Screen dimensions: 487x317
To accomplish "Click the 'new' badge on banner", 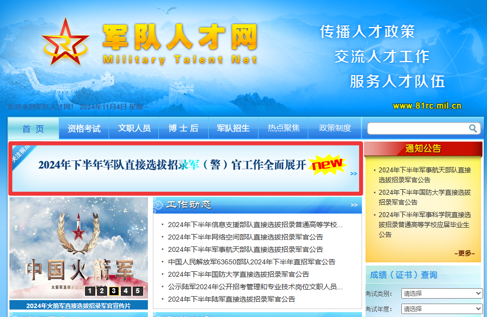I will [327, 164].
